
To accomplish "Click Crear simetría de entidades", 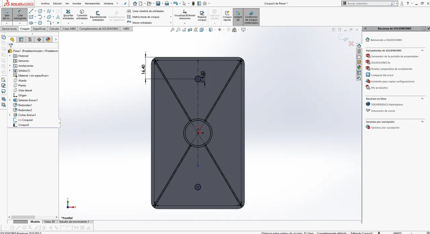I will pos(145,11).
